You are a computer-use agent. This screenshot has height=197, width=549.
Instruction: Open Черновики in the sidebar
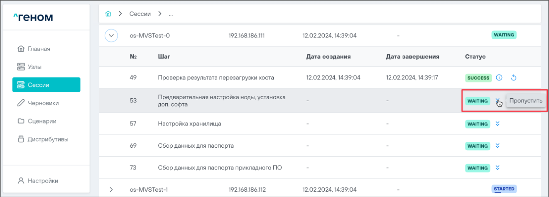coord(43,103)
